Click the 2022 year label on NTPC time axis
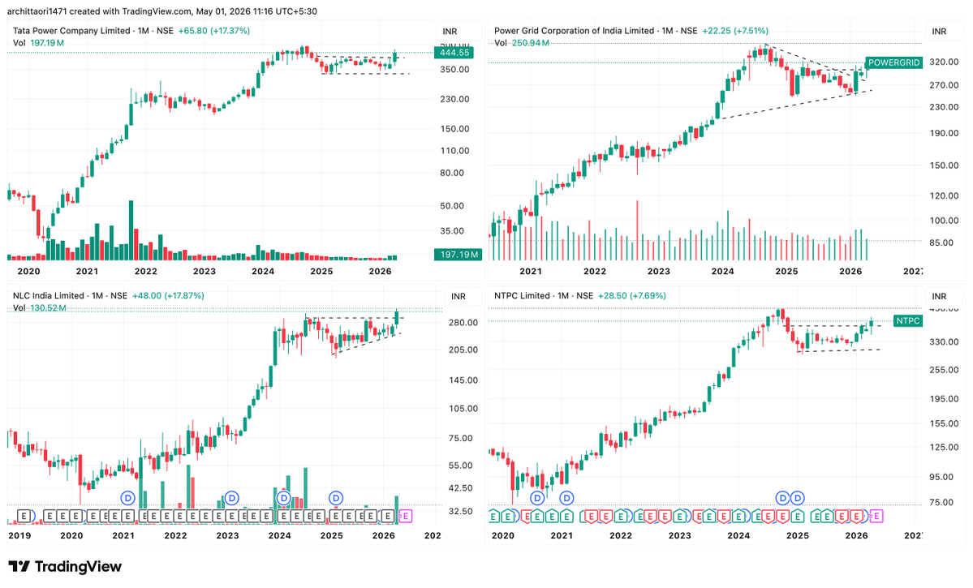973x588 pixels. [x=621, y=536]
